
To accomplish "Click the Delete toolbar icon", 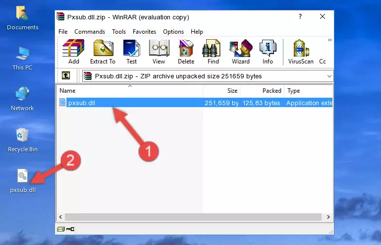I will 186,52.
